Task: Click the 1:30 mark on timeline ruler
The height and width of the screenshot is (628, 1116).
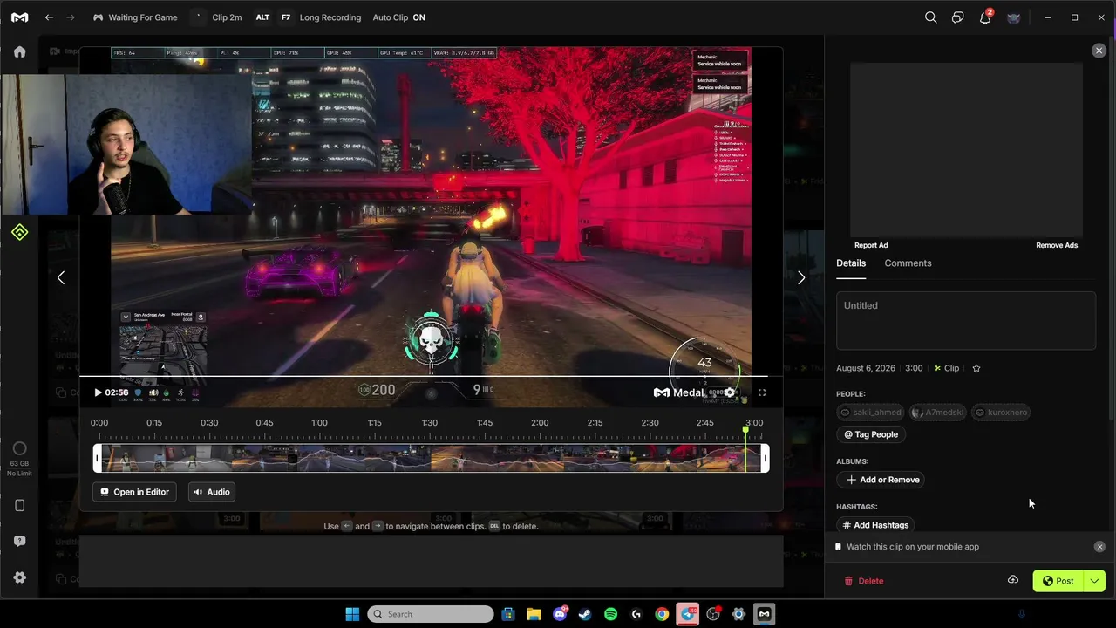Action: point(430,423)
